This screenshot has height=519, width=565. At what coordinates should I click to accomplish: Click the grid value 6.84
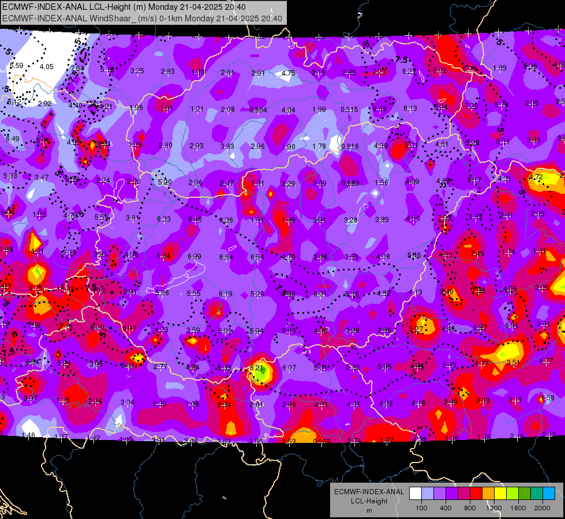click(163, 256)
